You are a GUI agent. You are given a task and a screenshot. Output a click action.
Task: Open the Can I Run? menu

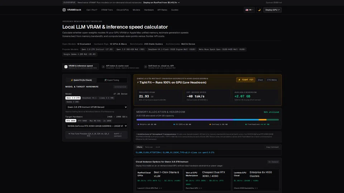92,10
